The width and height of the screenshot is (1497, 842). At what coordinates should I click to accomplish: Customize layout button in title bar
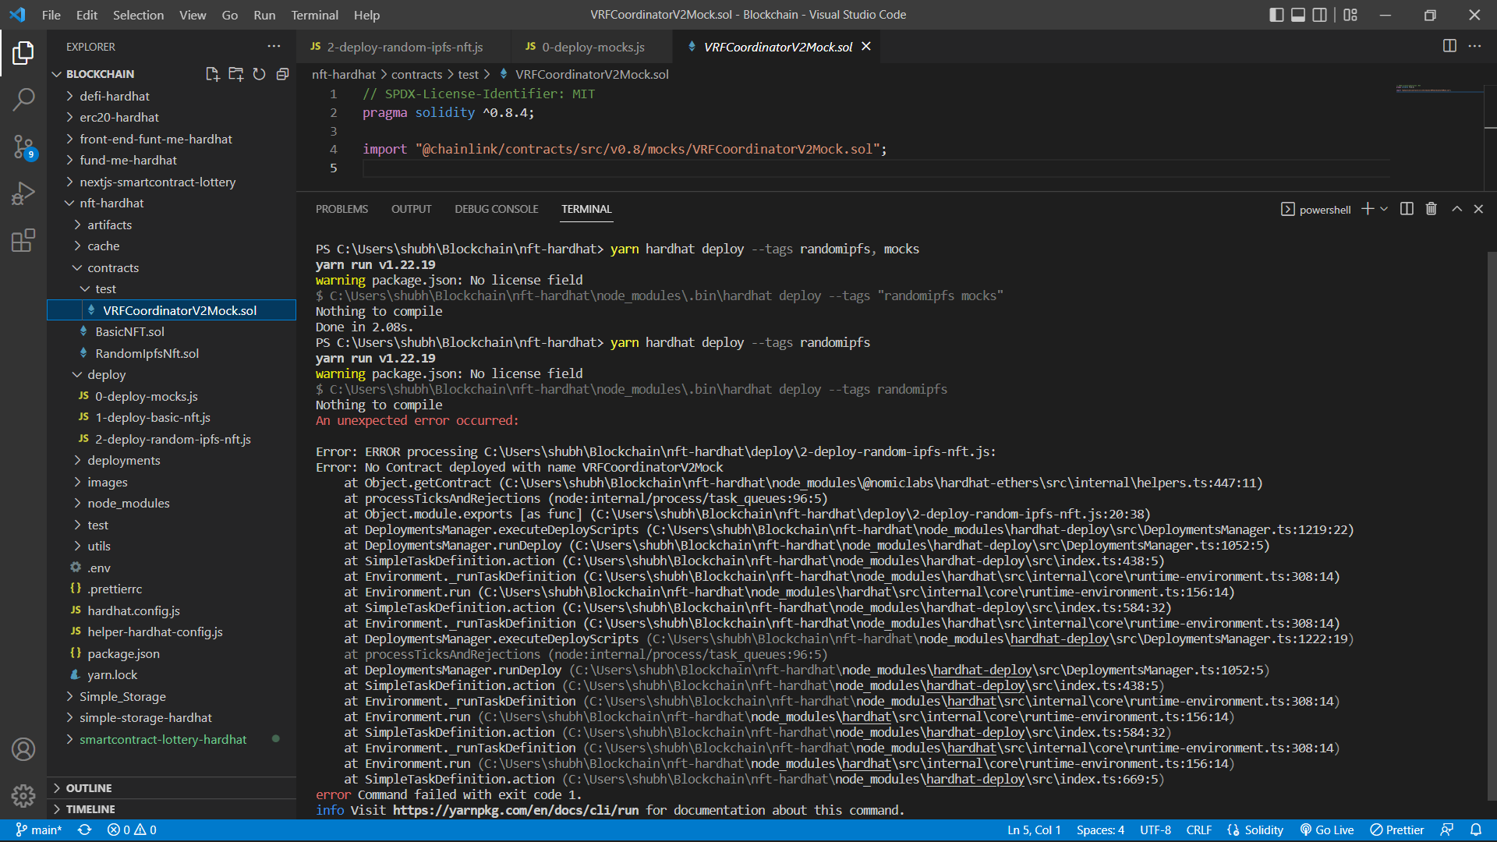pos(1350,15)
